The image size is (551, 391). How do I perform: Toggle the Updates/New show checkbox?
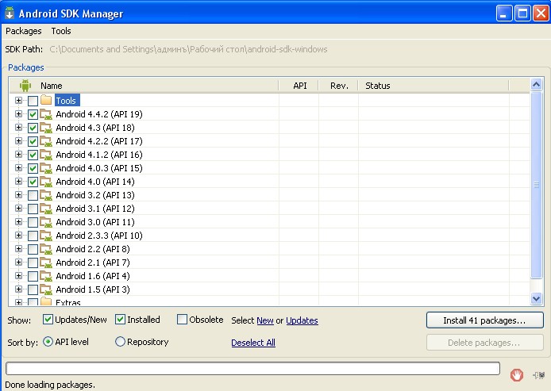coord(48,319)
